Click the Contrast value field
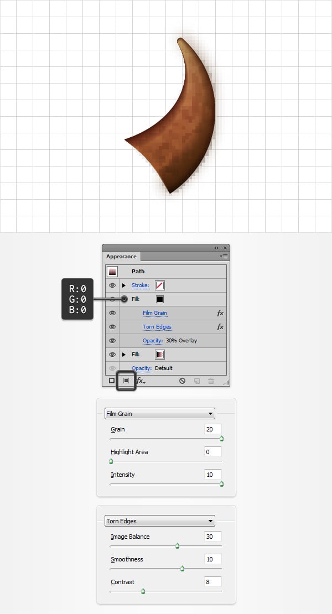 (x=213, y=582)
